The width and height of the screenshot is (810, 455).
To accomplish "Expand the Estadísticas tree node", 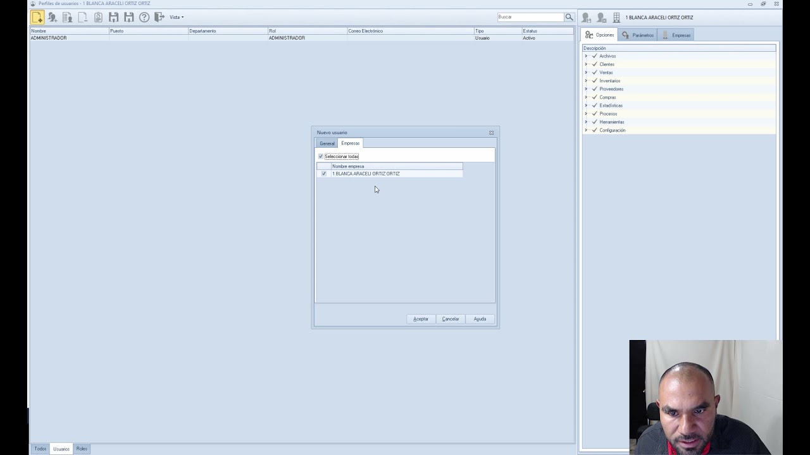I will pos(586,106).
